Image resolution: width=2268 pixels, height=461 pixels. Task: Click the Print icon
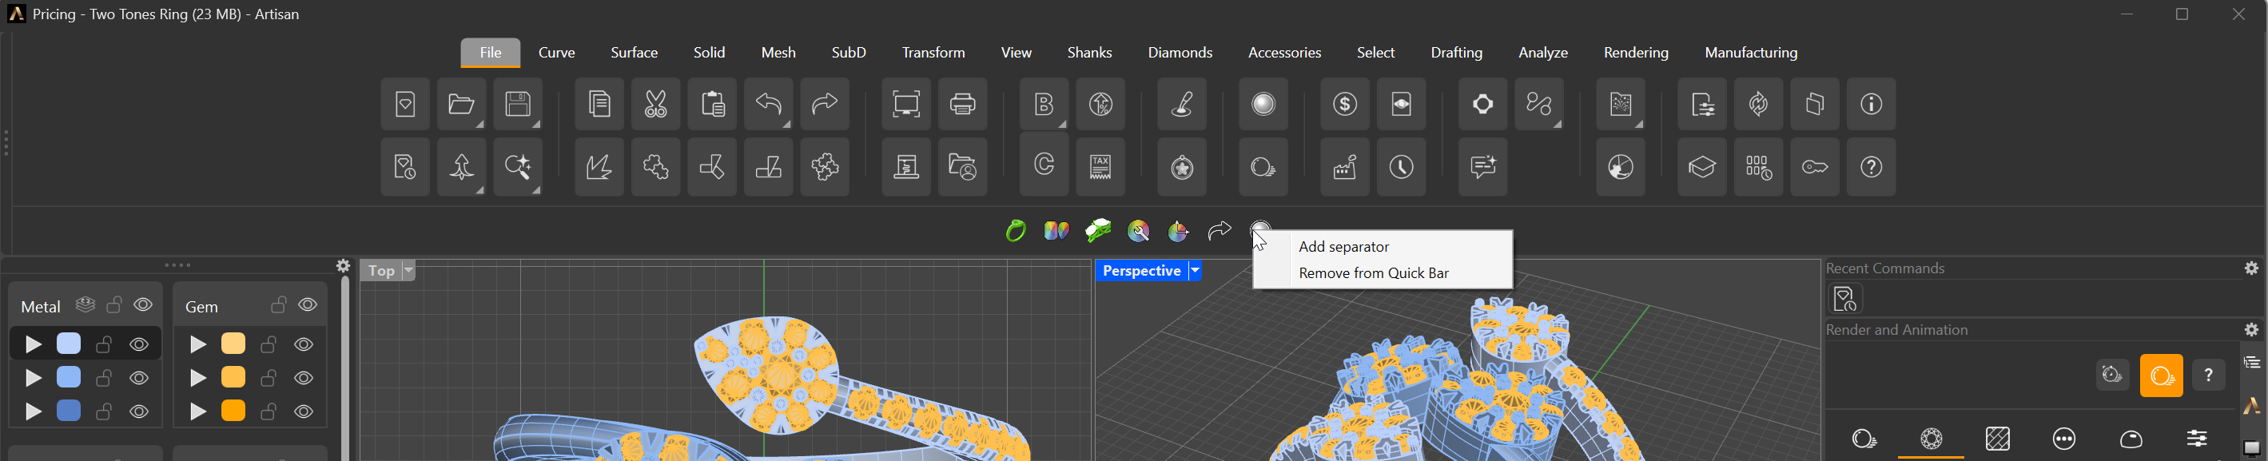click(962, 105)
